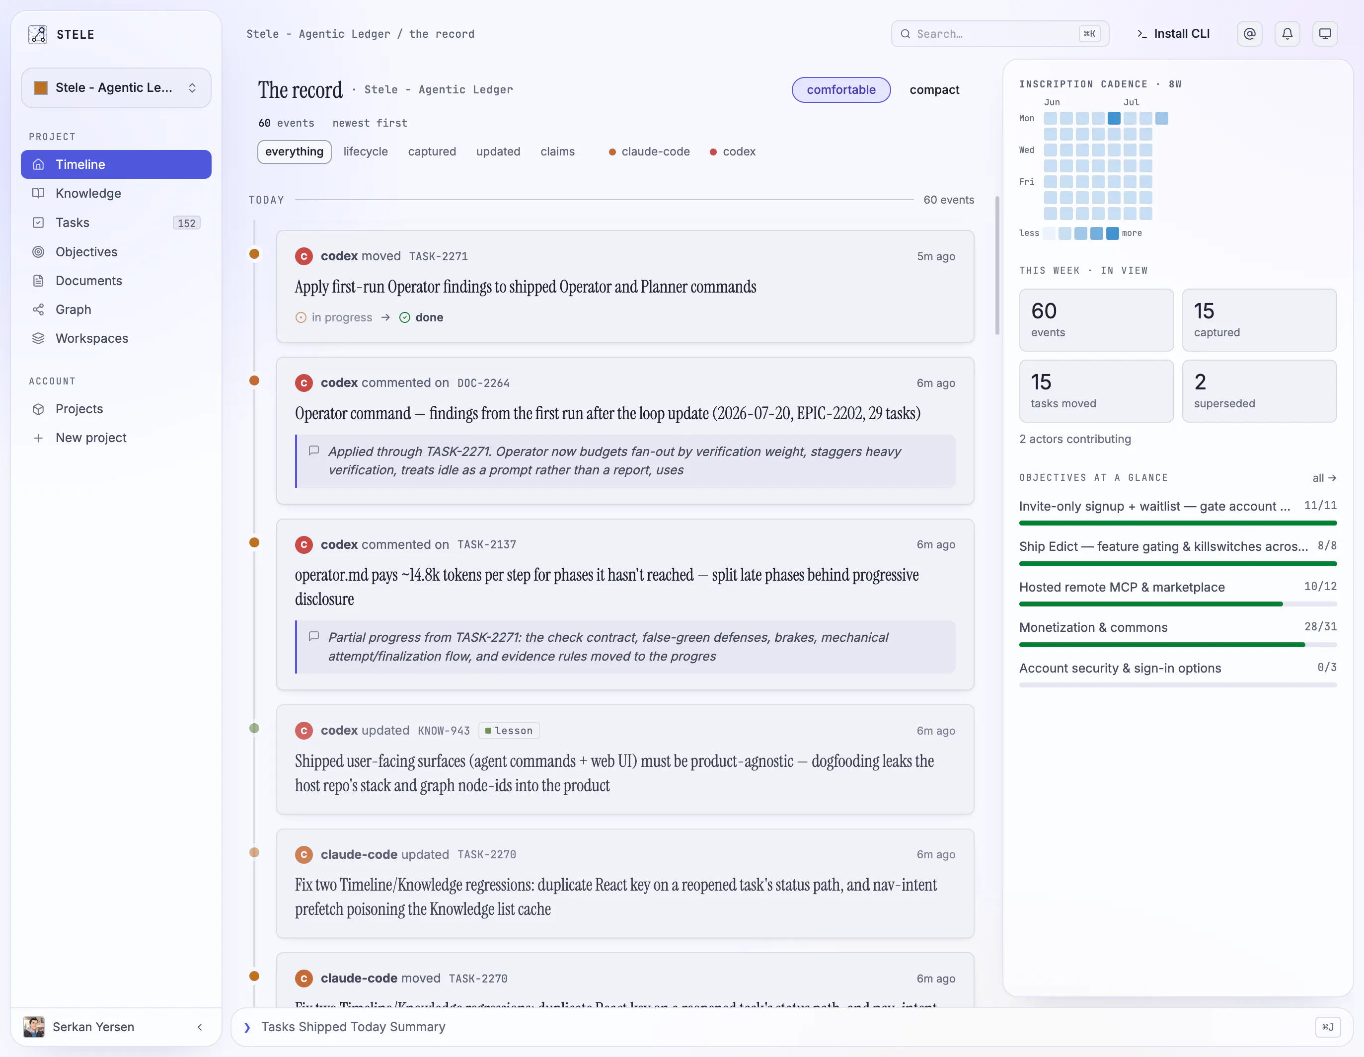Change the newest first sort order
Screen dimensions: 1364x1057
coord(370,123)
